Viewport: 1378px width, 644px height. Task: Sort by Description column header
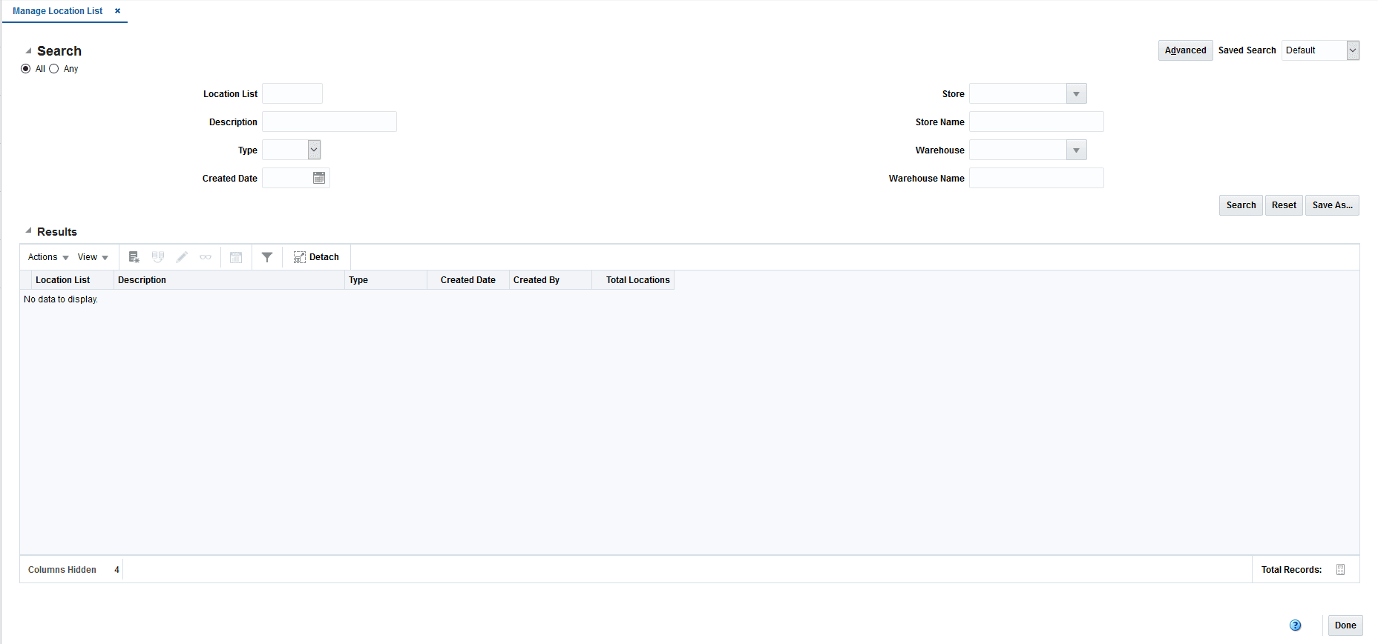[229, 280]
